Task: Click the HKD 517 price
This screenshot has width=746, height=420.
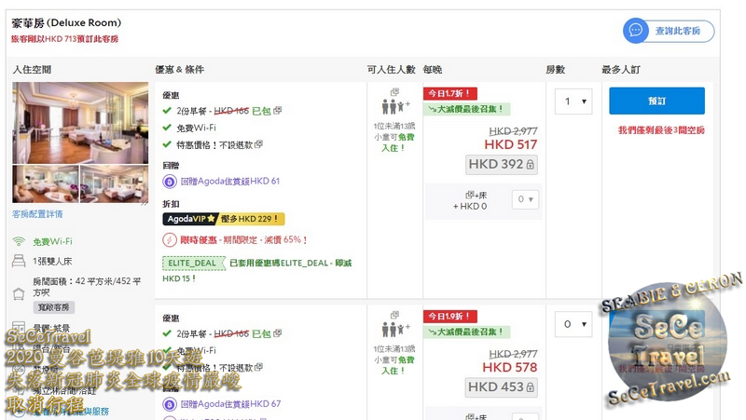Action: coord(510,145)
